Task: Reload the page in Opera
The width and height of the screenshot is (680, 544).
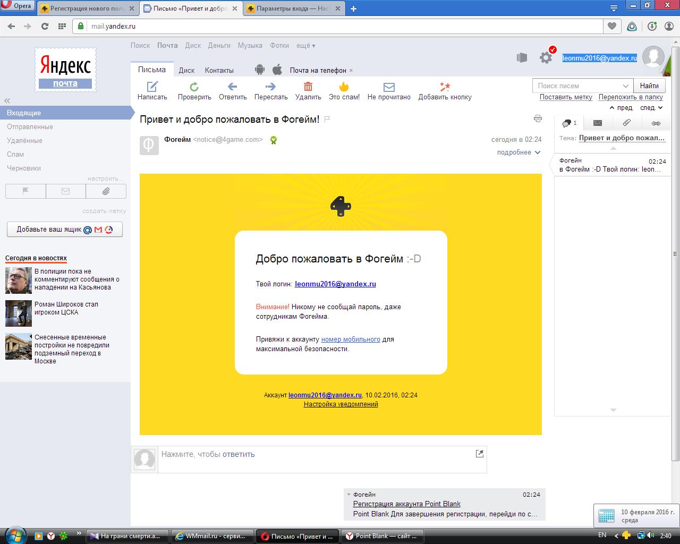Action: (x=45, y=26)
